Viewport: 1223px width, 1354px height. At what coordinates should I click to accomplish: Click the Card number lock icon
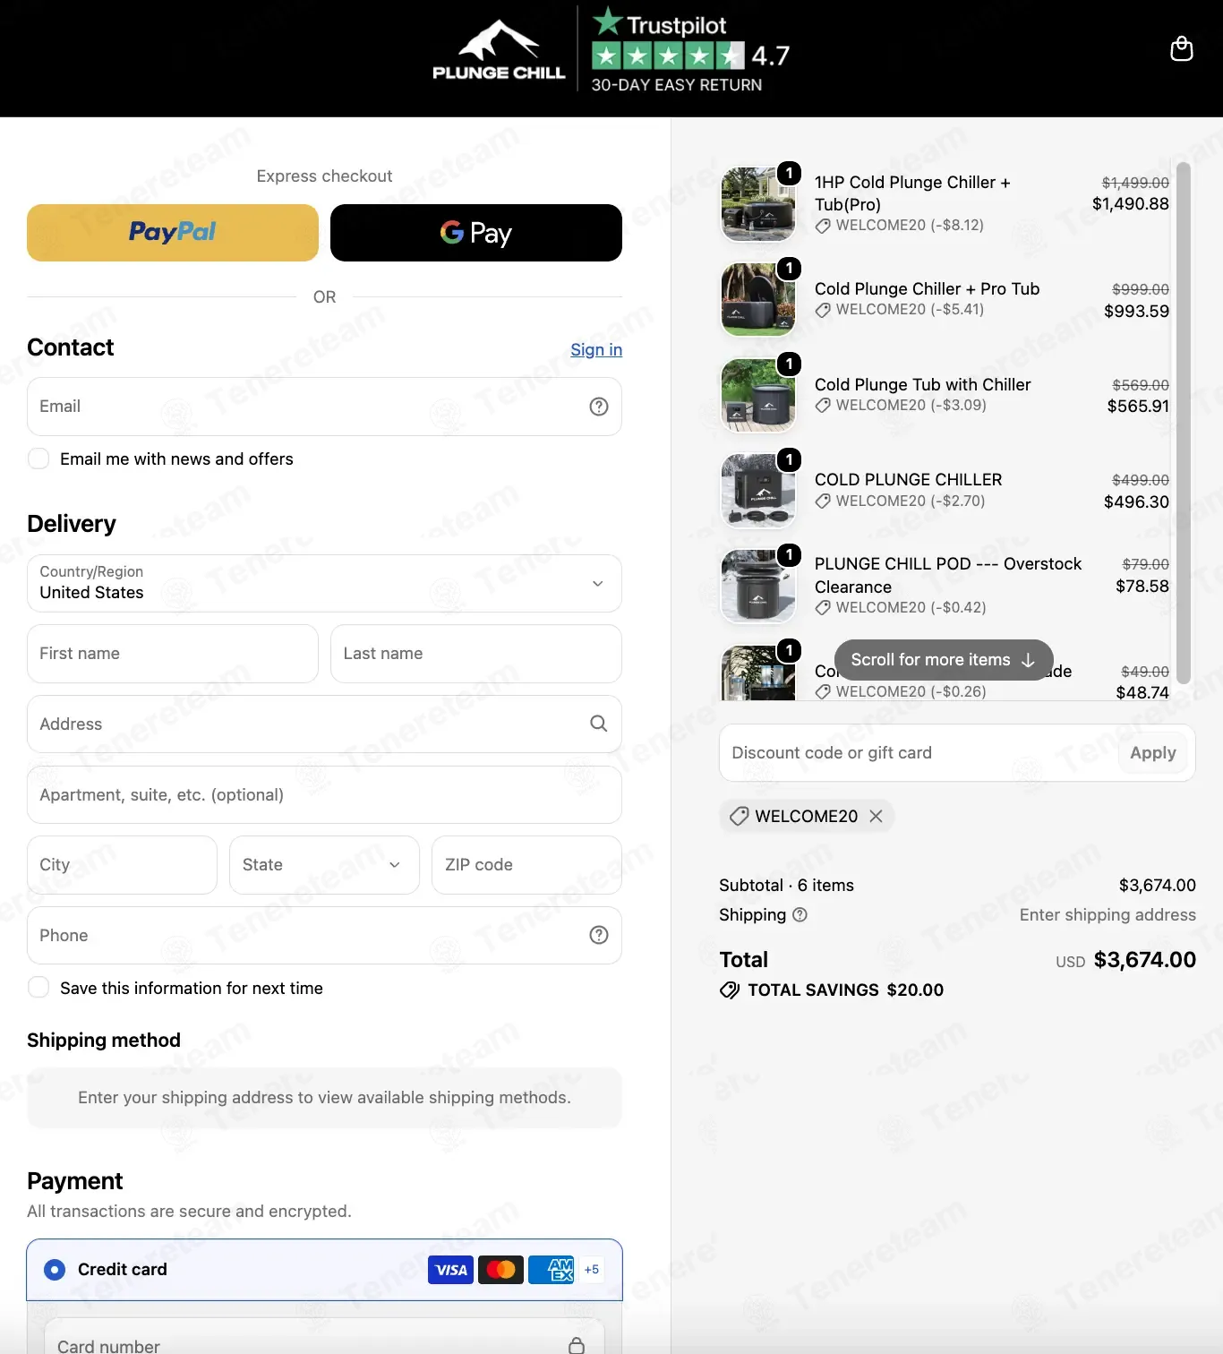pos(577,1345)
